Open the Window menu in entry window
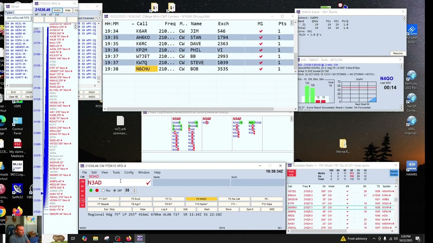 [144, 172]
